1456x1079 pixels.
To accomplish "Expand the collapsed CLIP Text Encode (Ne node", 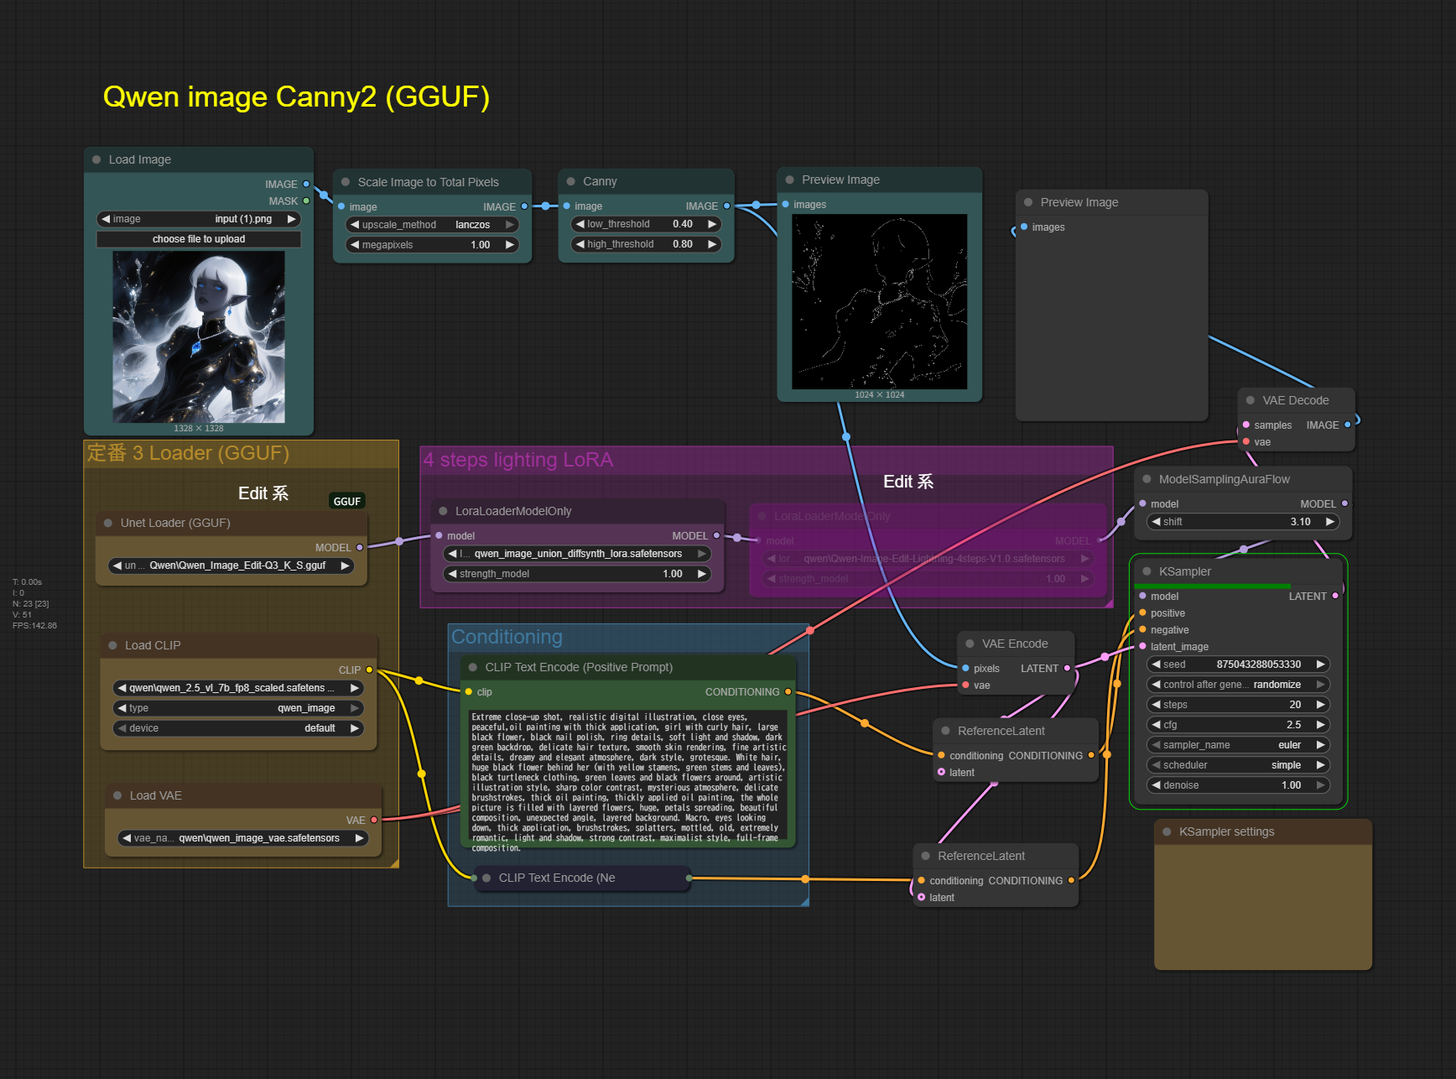I will (x=486, y=878).
